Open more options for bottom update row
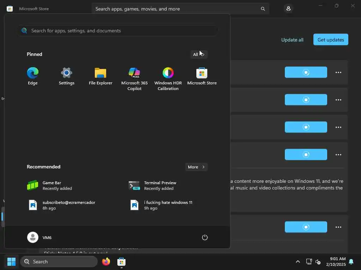This screenshot has height=270, width=361. coord(338,227)
